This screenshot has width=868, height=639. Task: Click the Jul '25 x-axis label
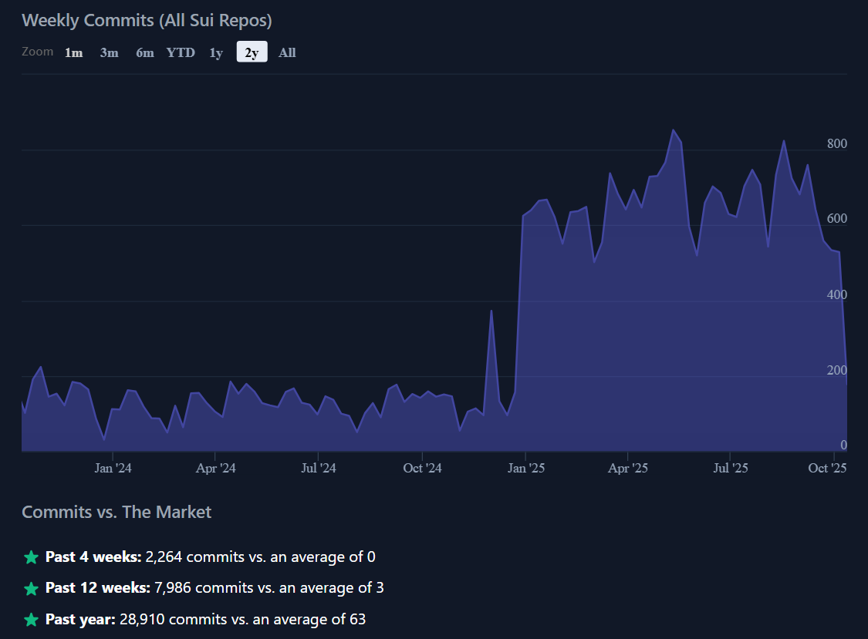pos(731,468)
